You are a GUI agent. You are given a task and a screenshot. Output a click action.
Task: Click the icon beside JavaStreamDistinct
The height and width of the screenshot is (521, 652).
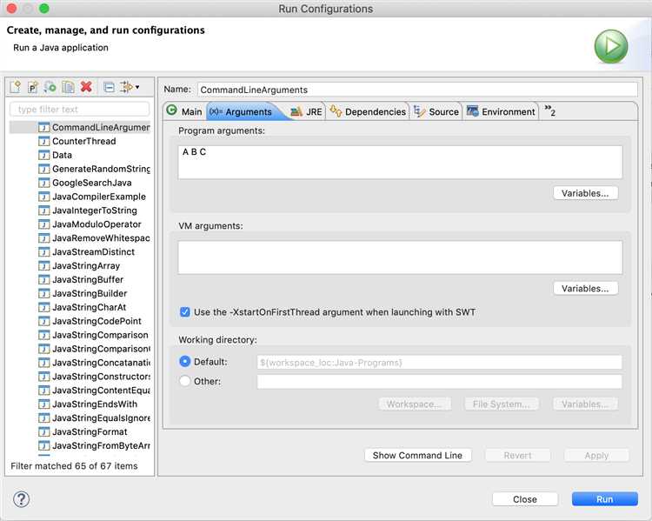(44, 252)
